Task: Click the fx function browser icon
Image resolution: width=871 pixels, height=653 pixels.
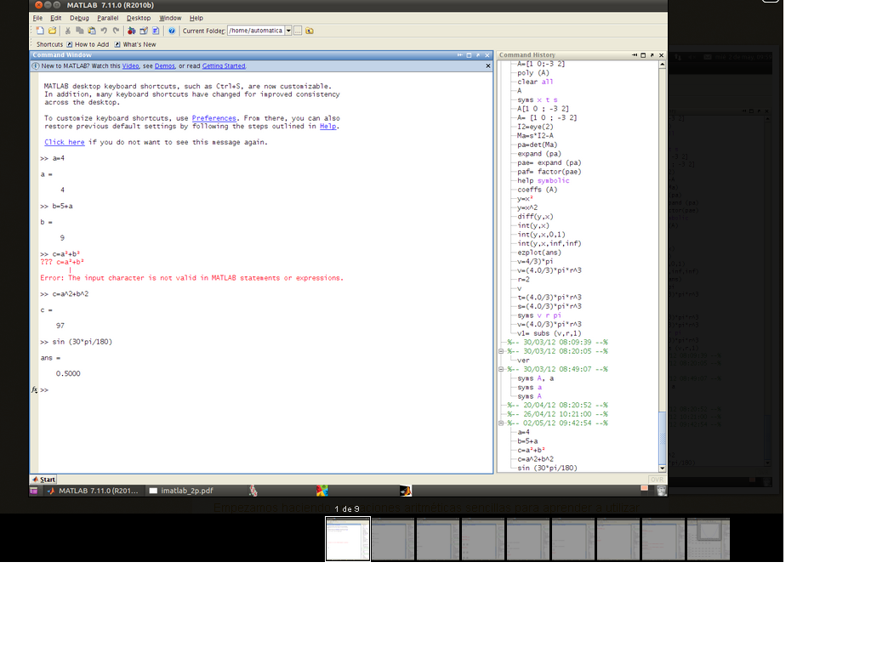Action: (x=34, y=389)
